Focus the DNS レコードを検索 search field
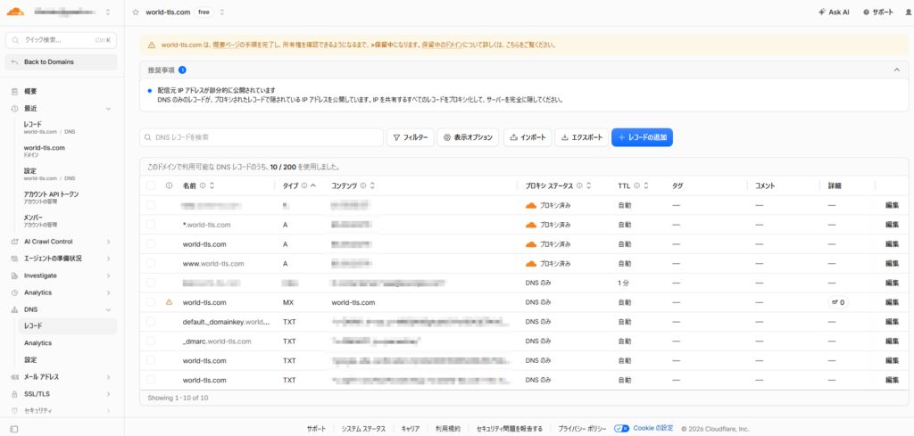The image size is (914, 436). tap(262, 137)
